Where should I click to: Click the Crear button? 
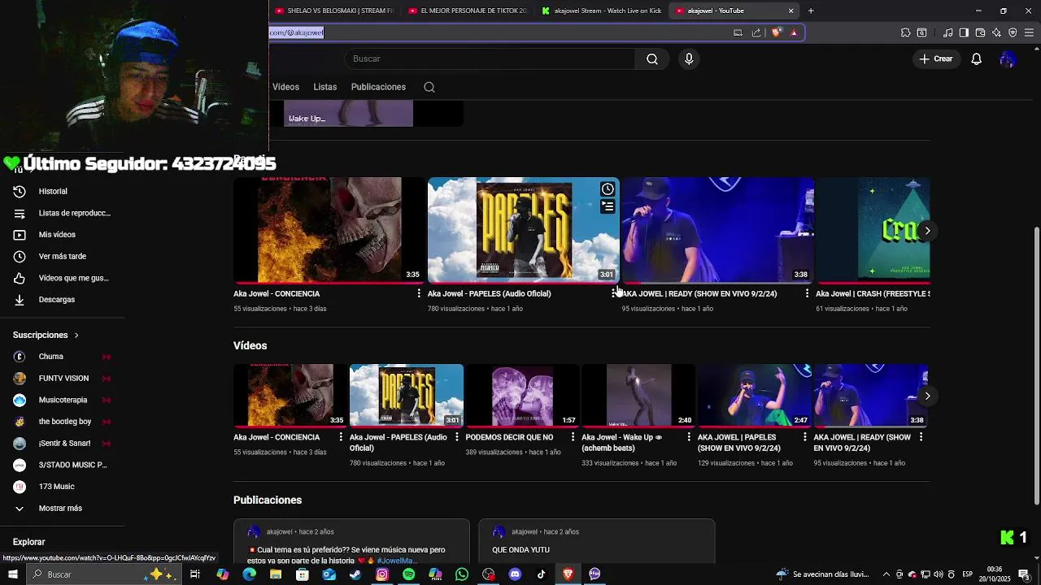935,58
